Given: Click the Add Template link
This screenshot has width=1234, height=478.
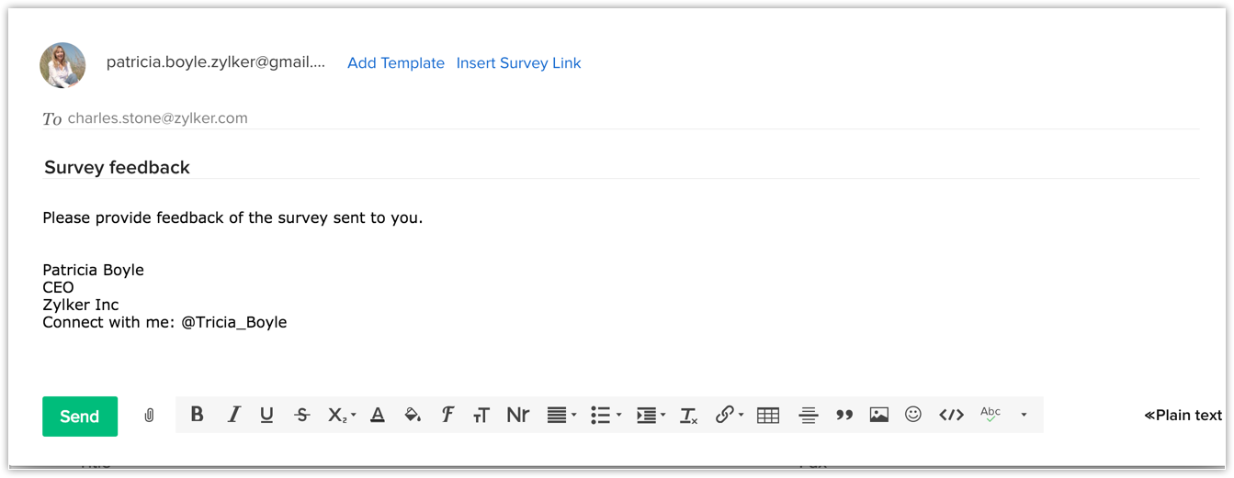Looking at the screenshot, I should tap(396, 63).
